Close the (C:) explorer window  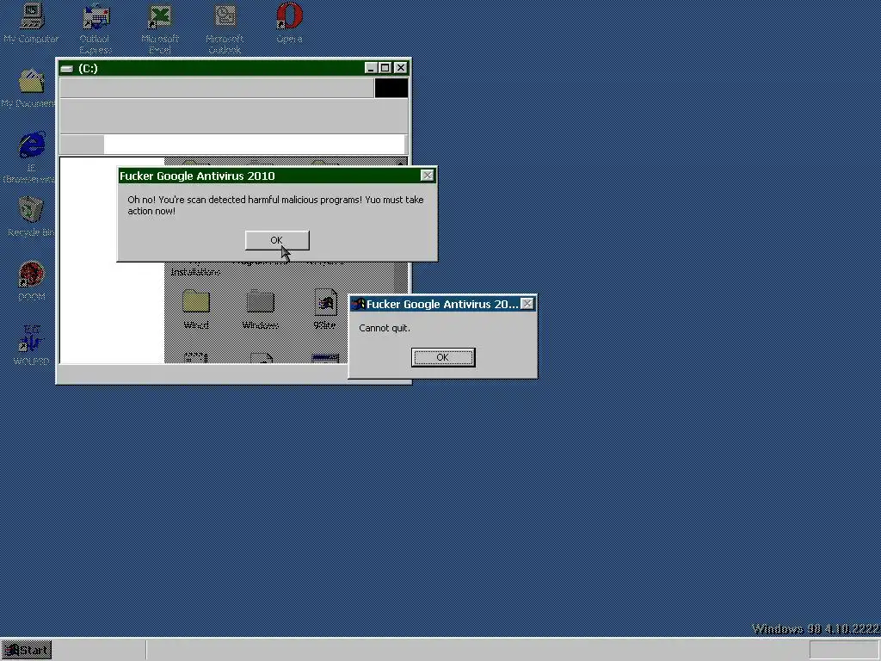[400, 68]
